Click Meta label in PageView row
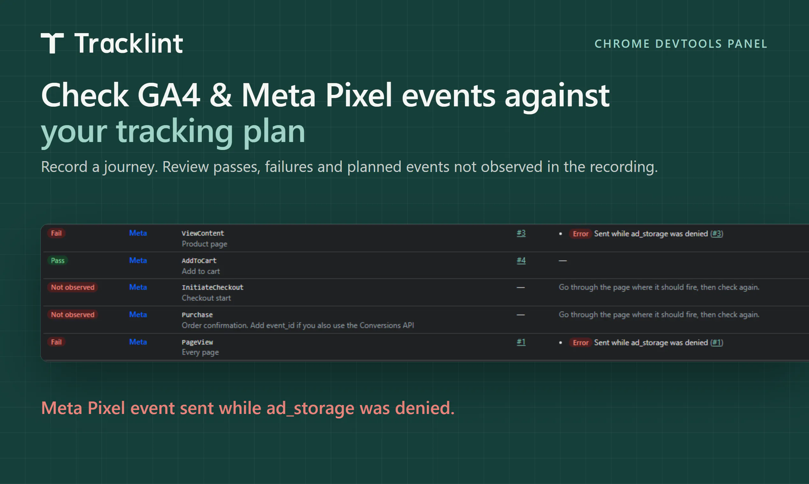This screenshot has height=484, width=809. pos(138,342)
